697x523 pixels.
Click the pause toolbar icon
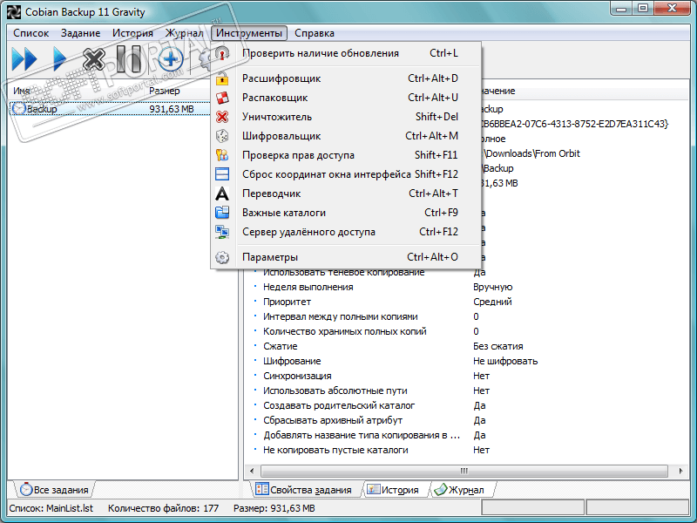[128, 58]
